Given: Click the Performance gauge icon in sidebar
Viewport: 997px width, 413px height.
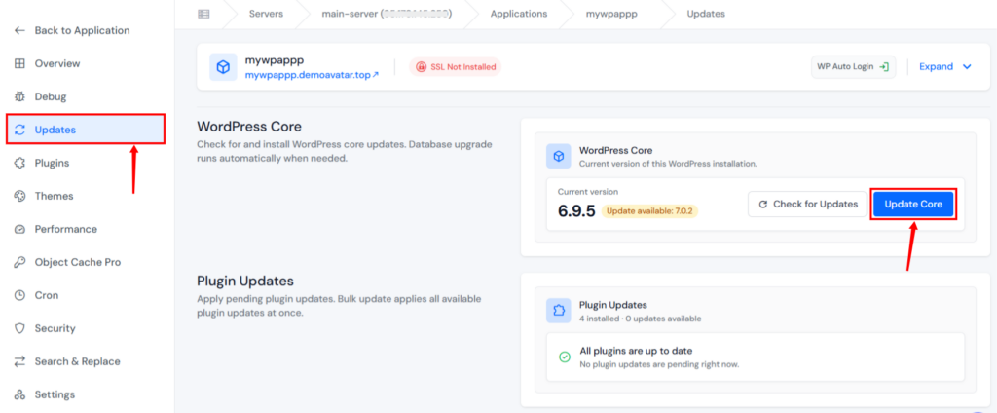Looking at the screenshot, I should (x=20, y=229).
